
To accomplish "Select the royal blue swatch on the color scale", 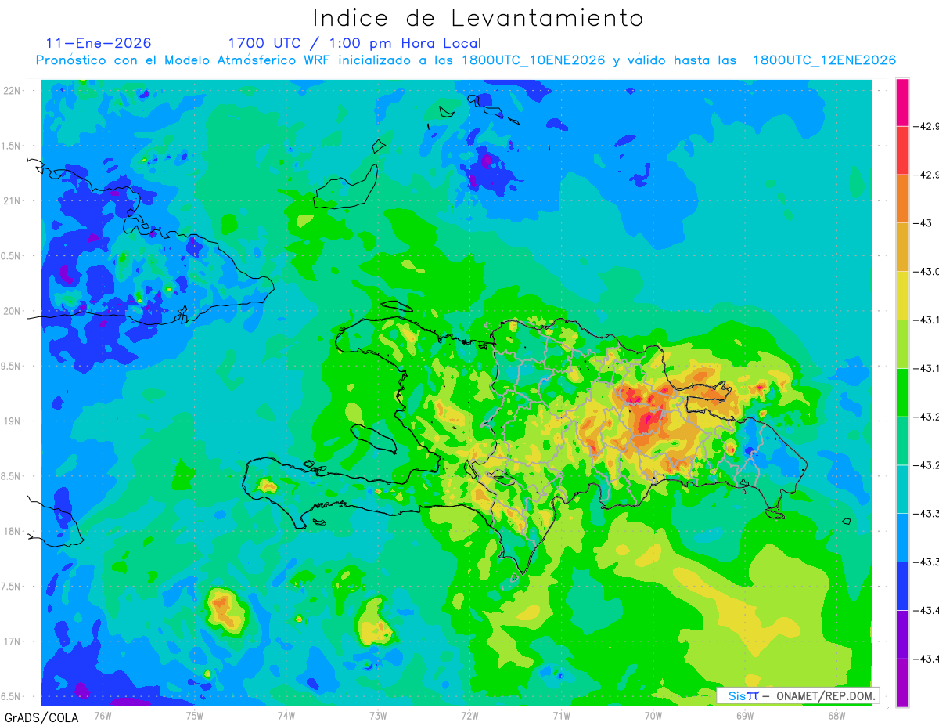I will 902,586.
